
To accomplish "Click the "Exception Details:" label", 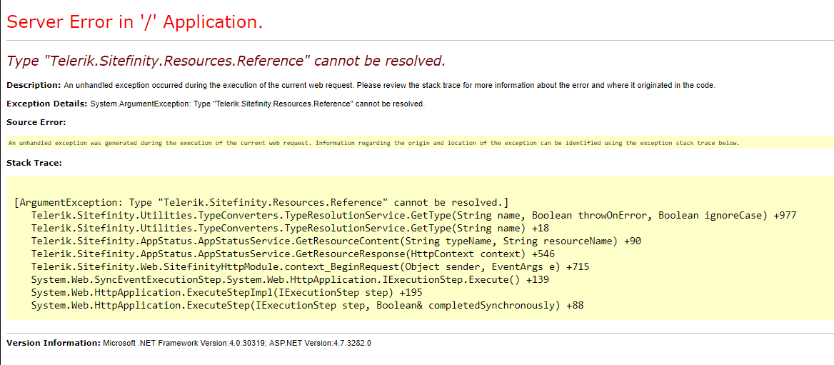I will tap(47, 104).
